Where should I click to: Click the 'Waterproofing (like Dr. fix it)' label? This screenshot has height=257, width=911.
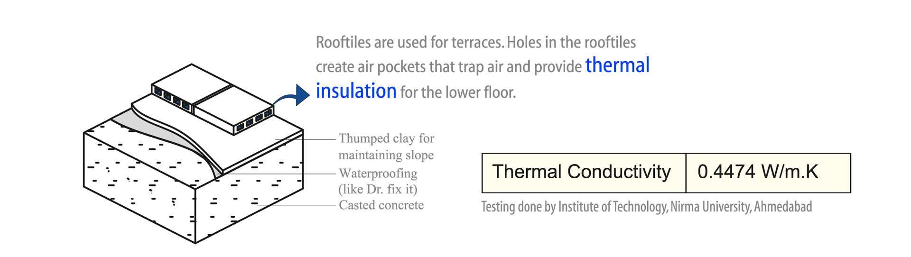[378, 181]
